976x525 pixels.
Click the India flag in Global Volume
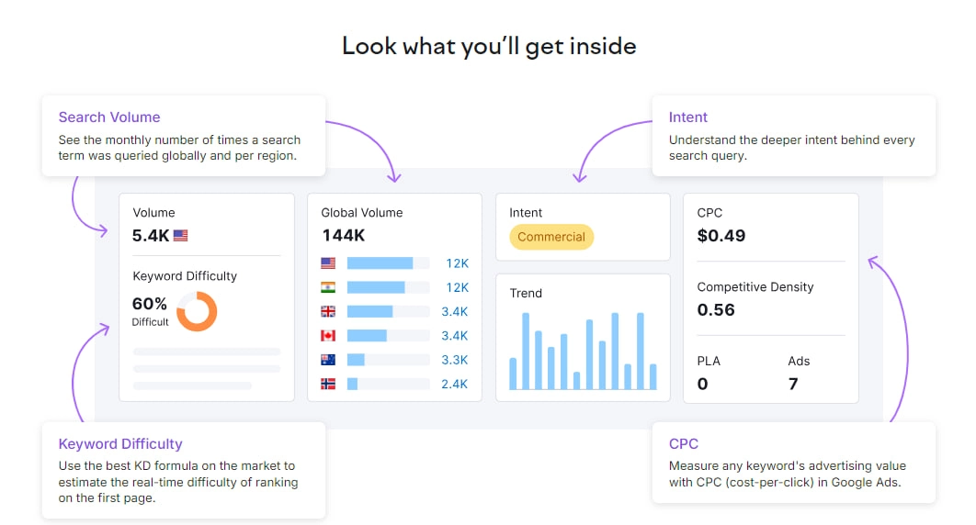328,287
